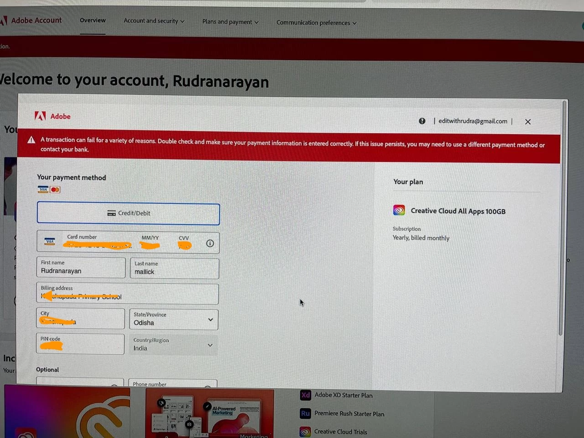
Task: Select the Credit/Debit payment option
Action: click(128, 214)
